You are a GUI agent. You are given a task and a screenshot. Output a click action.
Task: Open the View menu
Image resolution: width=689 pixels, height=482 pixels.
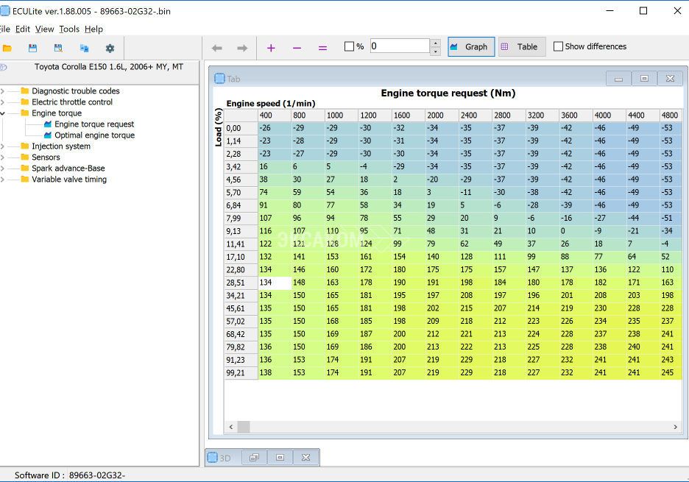(44, 29)
